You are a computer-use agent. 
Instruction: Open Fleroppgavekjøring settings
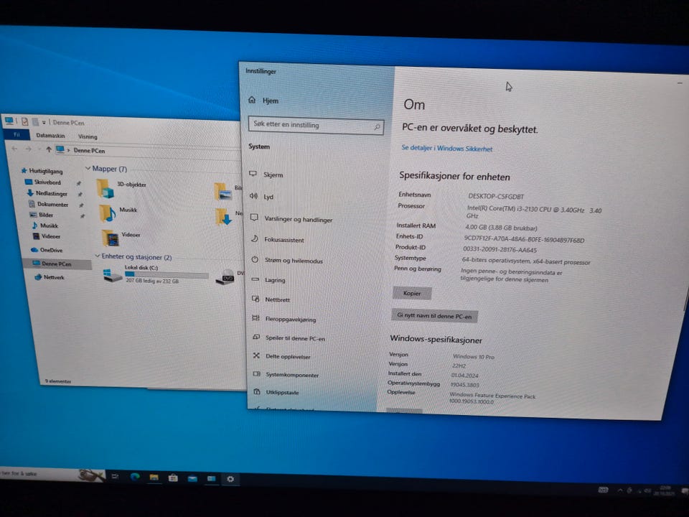tap(284, 319)
